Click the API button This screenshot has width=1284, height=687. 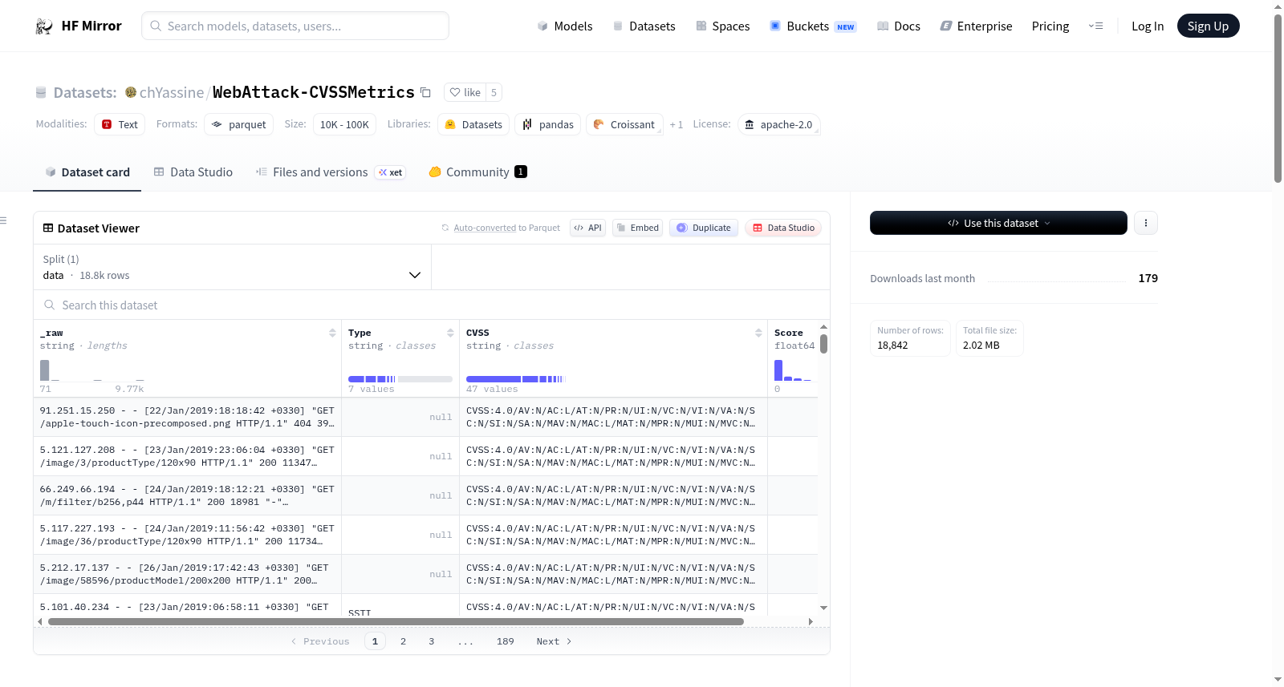(587, 228)
